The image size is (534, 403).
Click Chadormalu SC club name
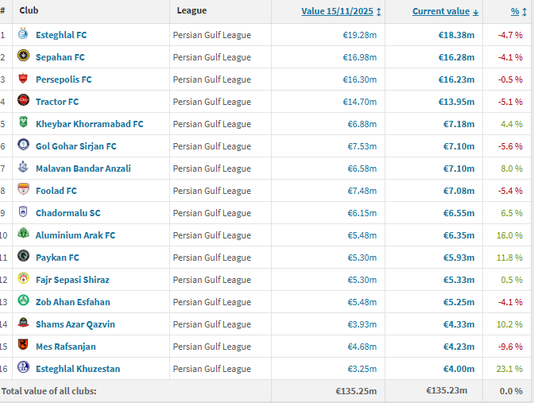(x=68, y=213)
